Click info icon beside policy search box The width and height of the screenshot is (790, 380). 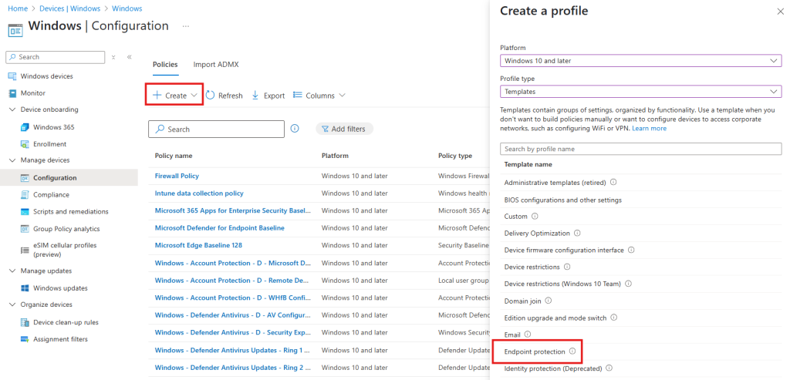point(295,129)
